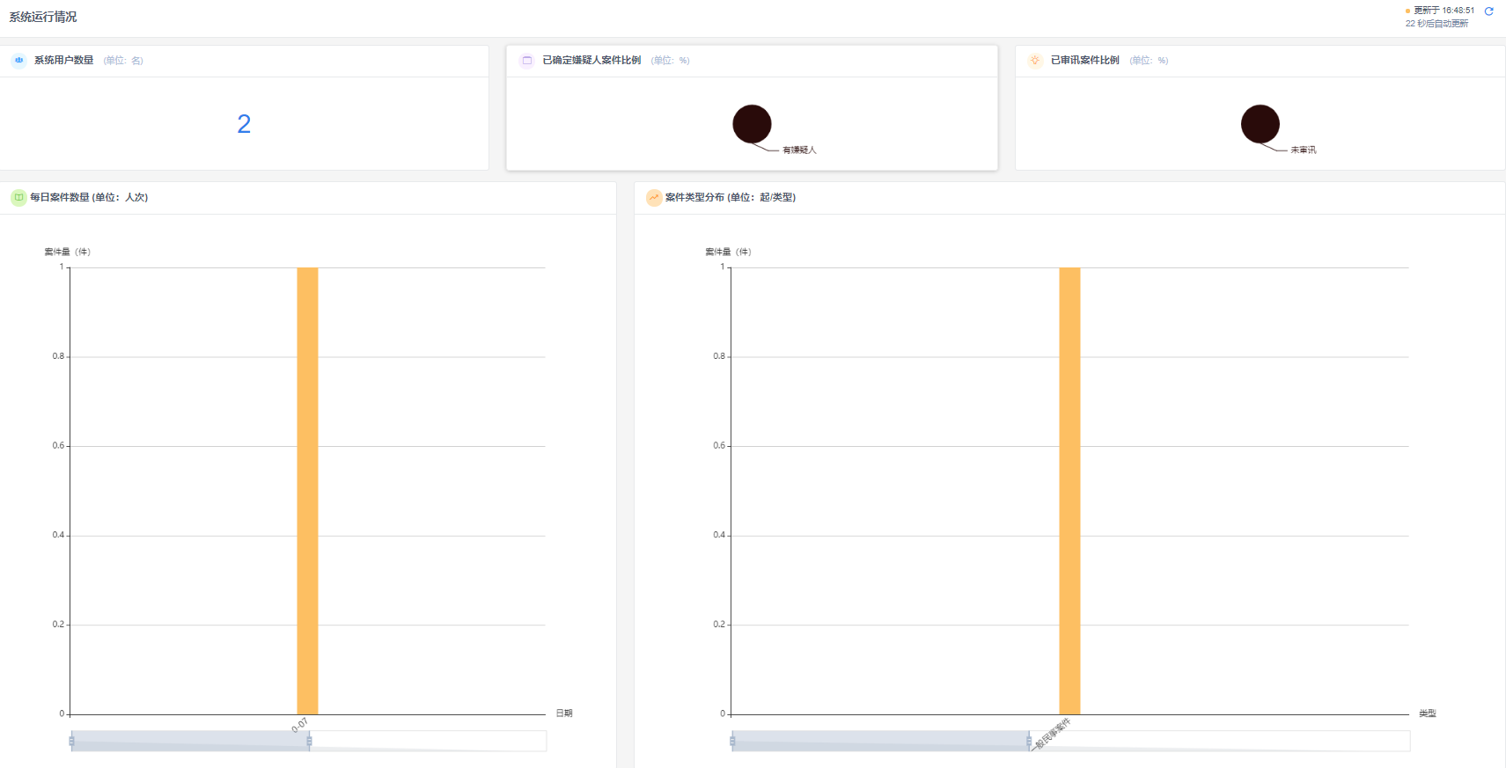Select the 有嫌疑人 pie chart circle
This screenshot has height=768, width=1506.
click(752, 124)
